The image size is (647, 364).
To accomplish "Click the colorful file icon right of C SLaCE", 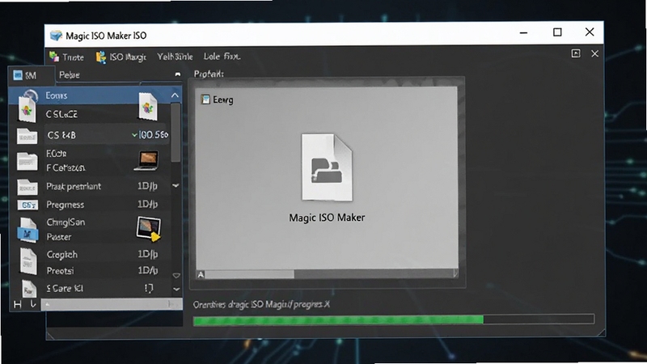I will (148, 107).
